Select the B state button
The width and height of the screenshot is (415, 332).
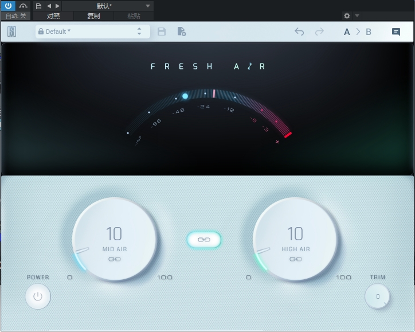[x=369, y=32]
